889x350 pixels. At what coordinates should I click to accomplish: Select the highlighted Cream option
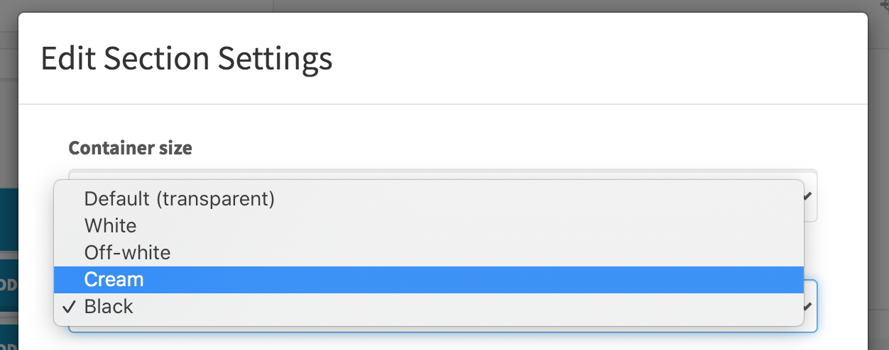pyautogui.click(x=114, y=279)
